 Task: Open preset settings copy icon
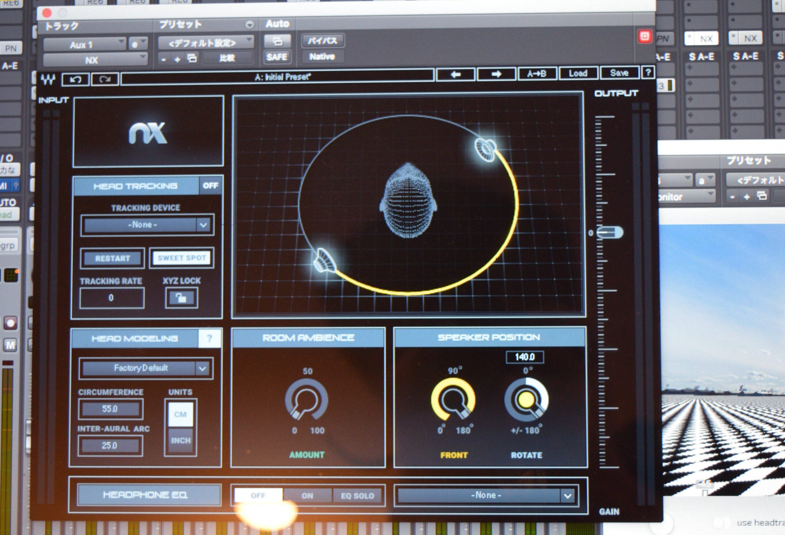point(192,59)
